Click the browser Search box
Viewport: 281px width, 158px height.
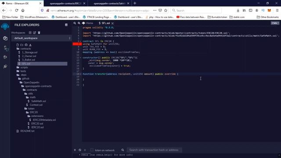click(196, 11)
